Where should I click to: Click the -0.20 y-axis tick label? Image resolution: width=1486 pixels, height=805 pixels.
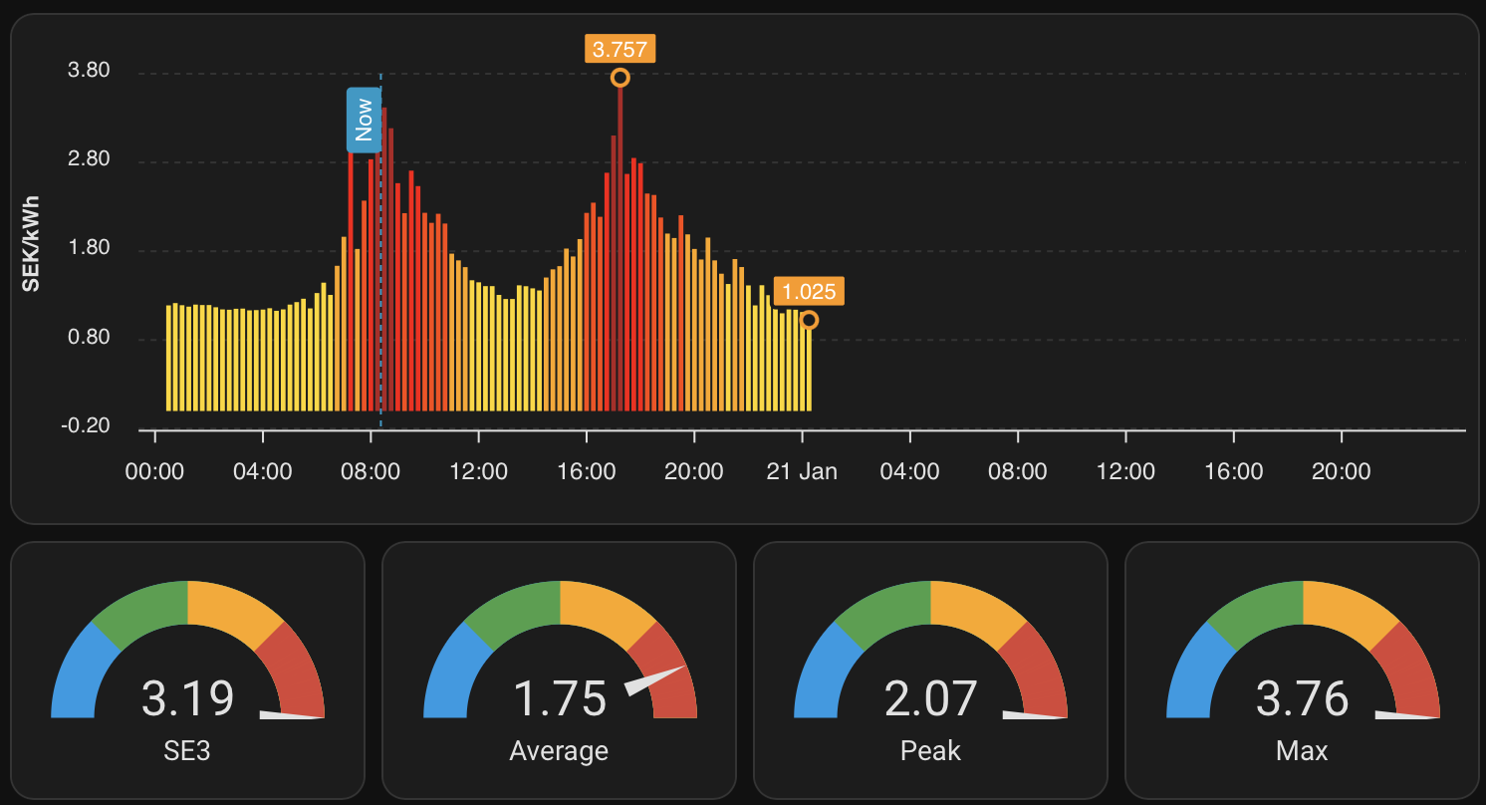pyautogui.click(x=86, y=426)
